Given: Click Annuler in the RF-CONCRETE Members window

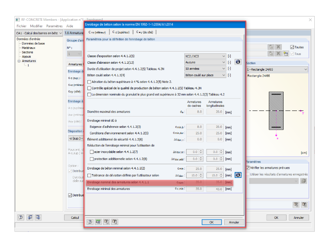Looking at the screenshot, I should coord(299,218).
